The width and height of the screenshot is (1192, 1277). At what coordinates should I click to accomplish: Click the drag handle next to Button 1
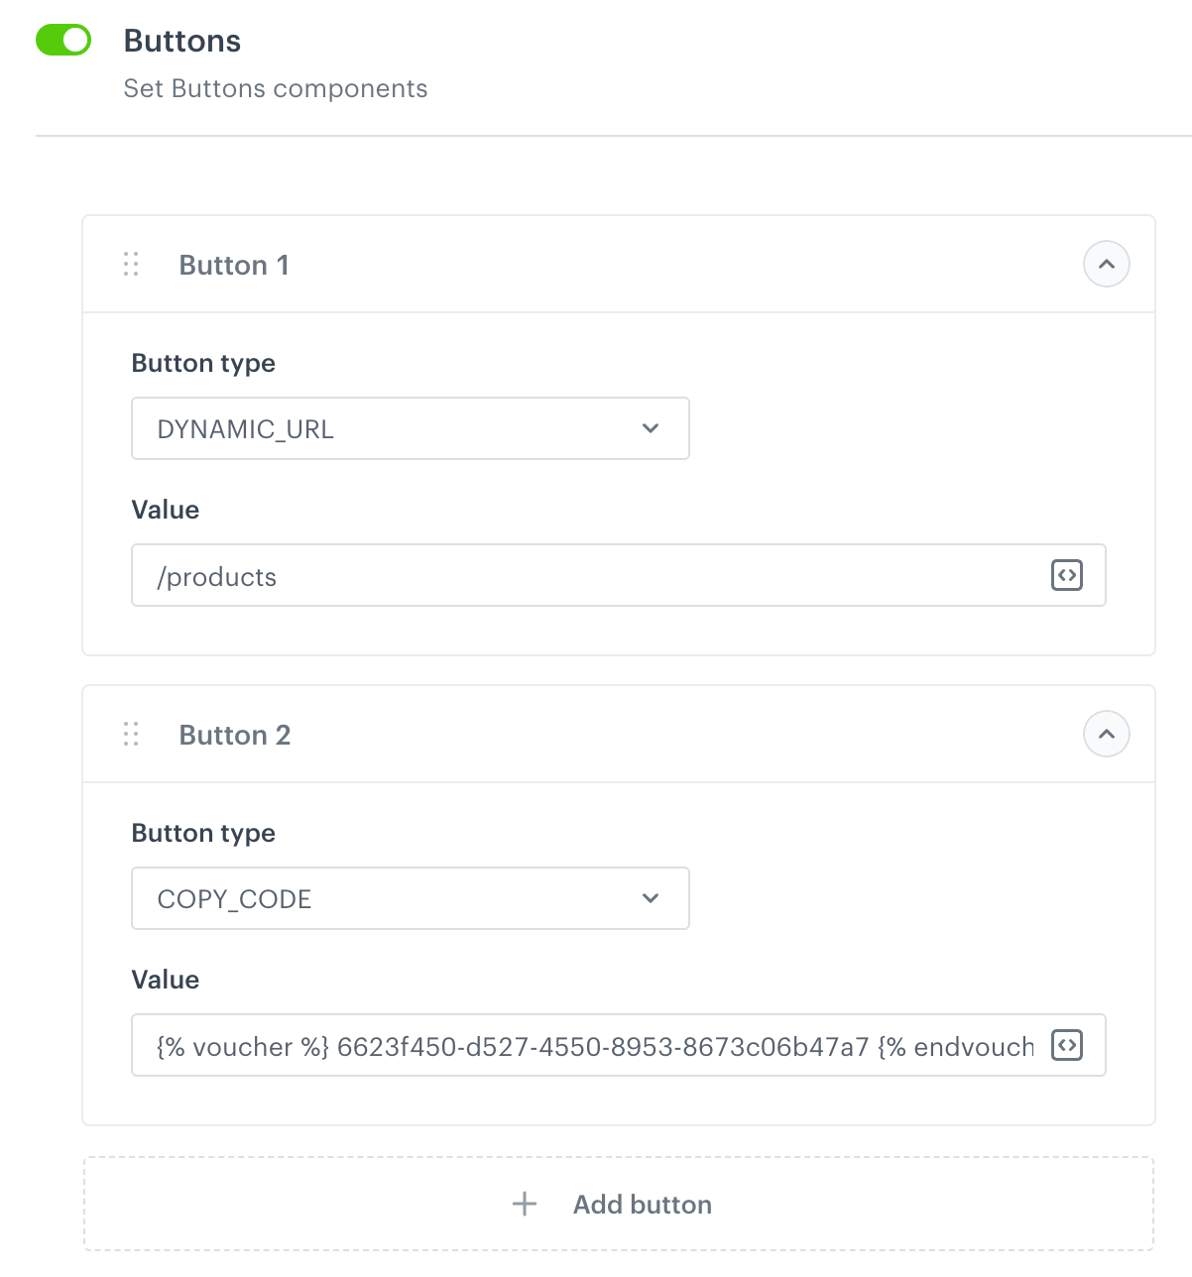coord(130,265)
